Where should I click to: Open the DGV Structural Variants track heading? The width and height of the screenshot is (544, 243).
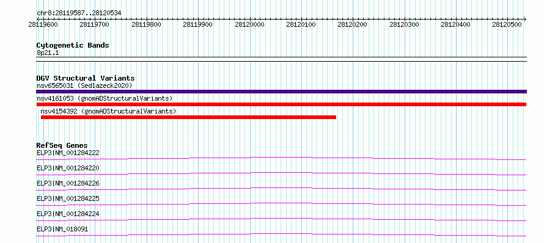coord(86,78)
